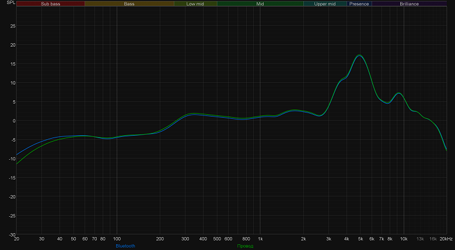The image size is (455, 250).
Task: Click the Bluetooth legend label
Action: coord(125,246)
